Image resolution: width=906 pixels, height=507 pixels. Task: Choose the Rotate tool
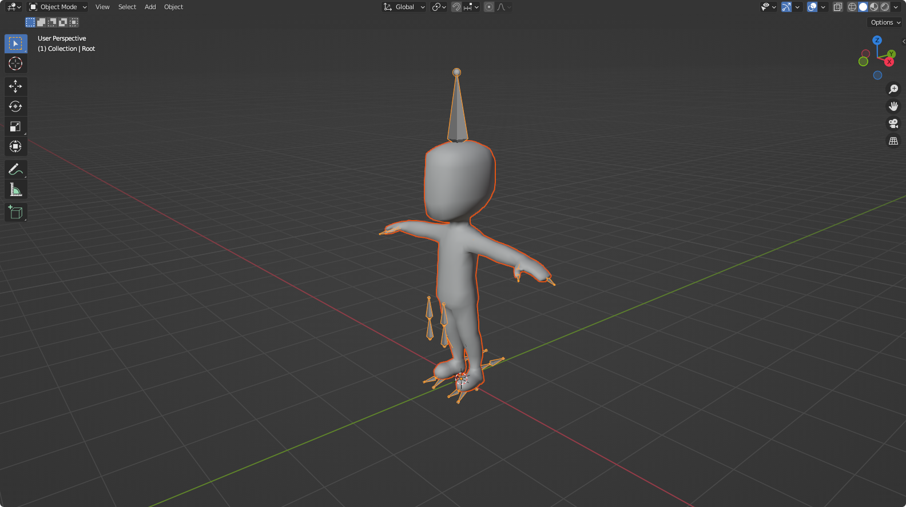(15, 106)
